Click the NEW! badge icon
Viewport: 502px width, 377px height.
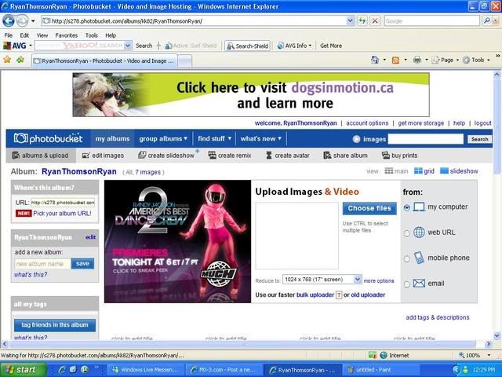pyautogui.click(x=24, y=213)
